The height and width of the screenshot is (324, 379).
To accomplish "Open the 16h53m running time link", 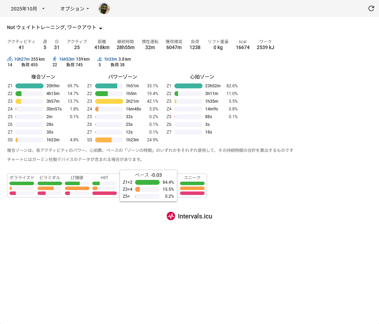I will click(67, 59).
